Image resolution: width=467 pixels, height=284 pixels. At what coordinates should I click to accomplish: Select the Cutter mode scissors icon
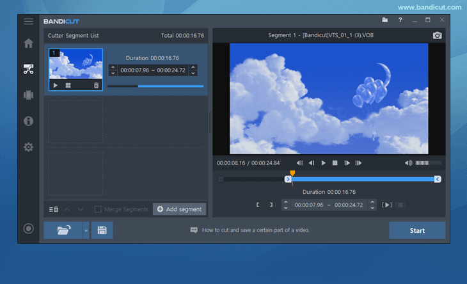(29, 69)
